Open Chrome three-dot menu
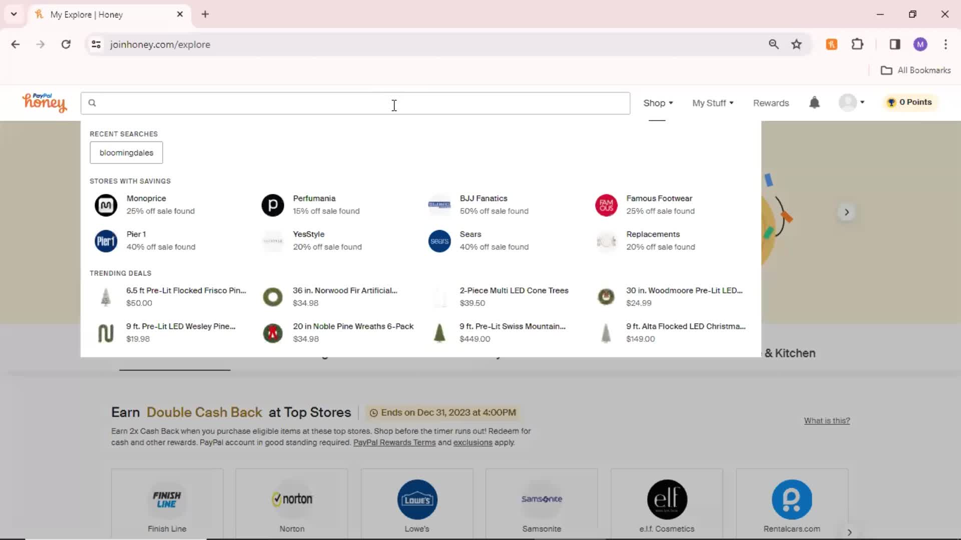The height and width of the screenshot is (540, 961). (x=945, y=44)
